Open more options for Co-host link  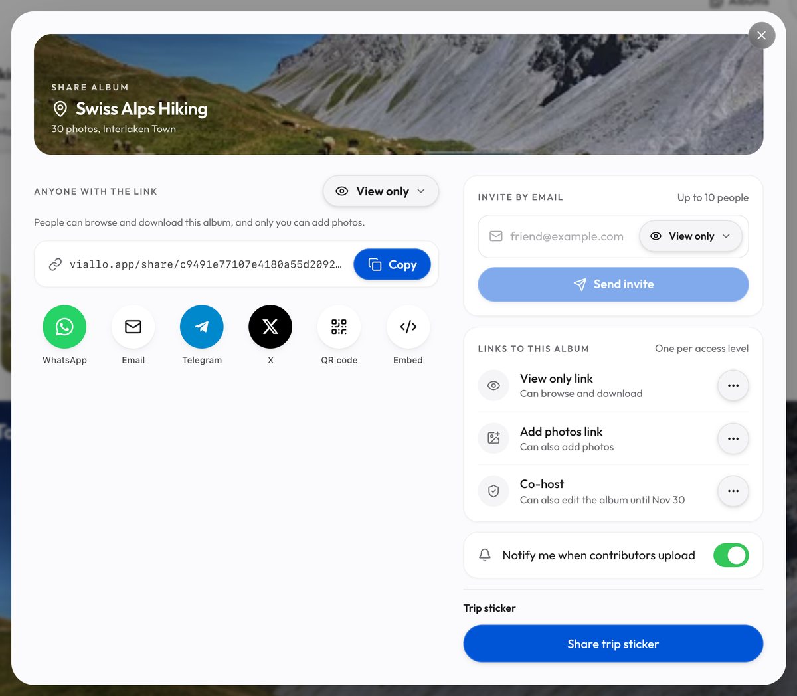[x=733, y=491]
